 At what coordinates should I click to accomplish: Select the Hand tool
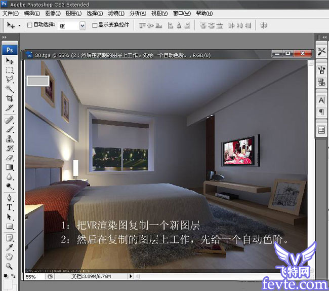pyautogui.click(x=9, y=257)
